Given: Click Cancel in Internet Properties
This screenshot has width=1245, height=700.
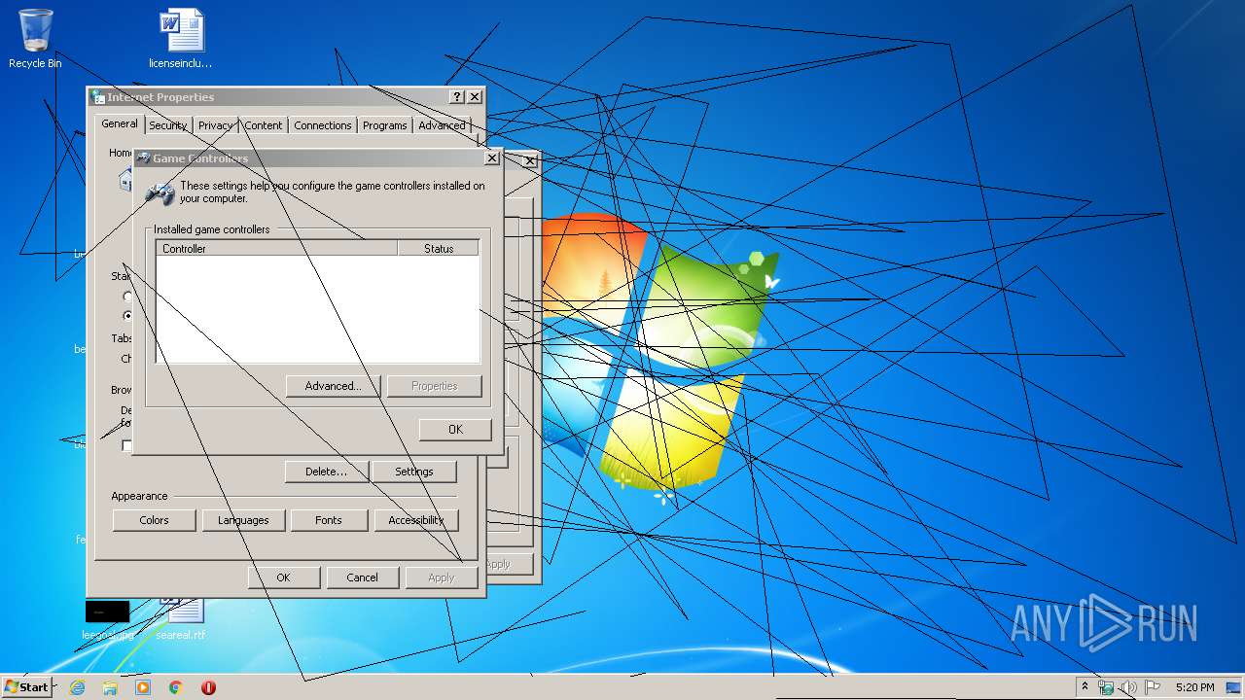Looking at the screenshot, I should (362, 577).
